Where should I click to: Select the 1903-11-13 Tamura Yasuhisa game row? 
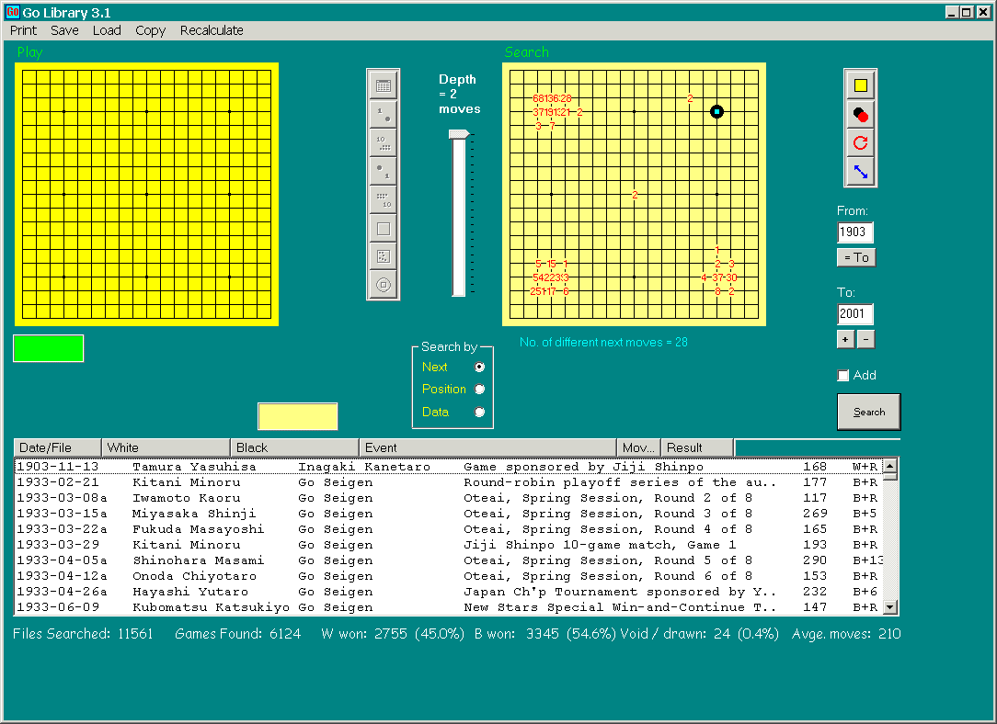448,467
